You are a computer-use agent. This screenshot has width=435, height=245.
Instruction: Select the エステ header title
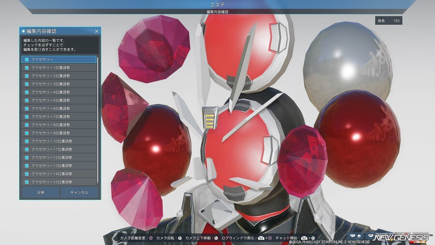[217, 4]
